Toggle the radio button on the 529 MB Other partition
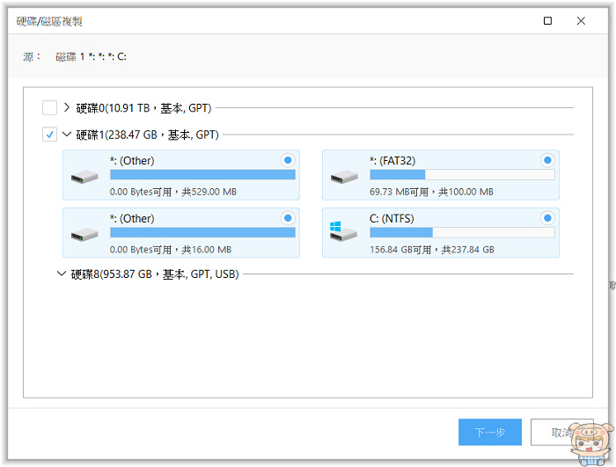Image resolution: width=616 pixels, height=467 pixels. tap(288, 160)
